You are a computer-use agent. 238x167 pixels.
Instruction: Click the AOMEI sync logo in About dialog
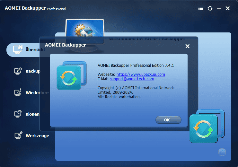pos(72,75)
